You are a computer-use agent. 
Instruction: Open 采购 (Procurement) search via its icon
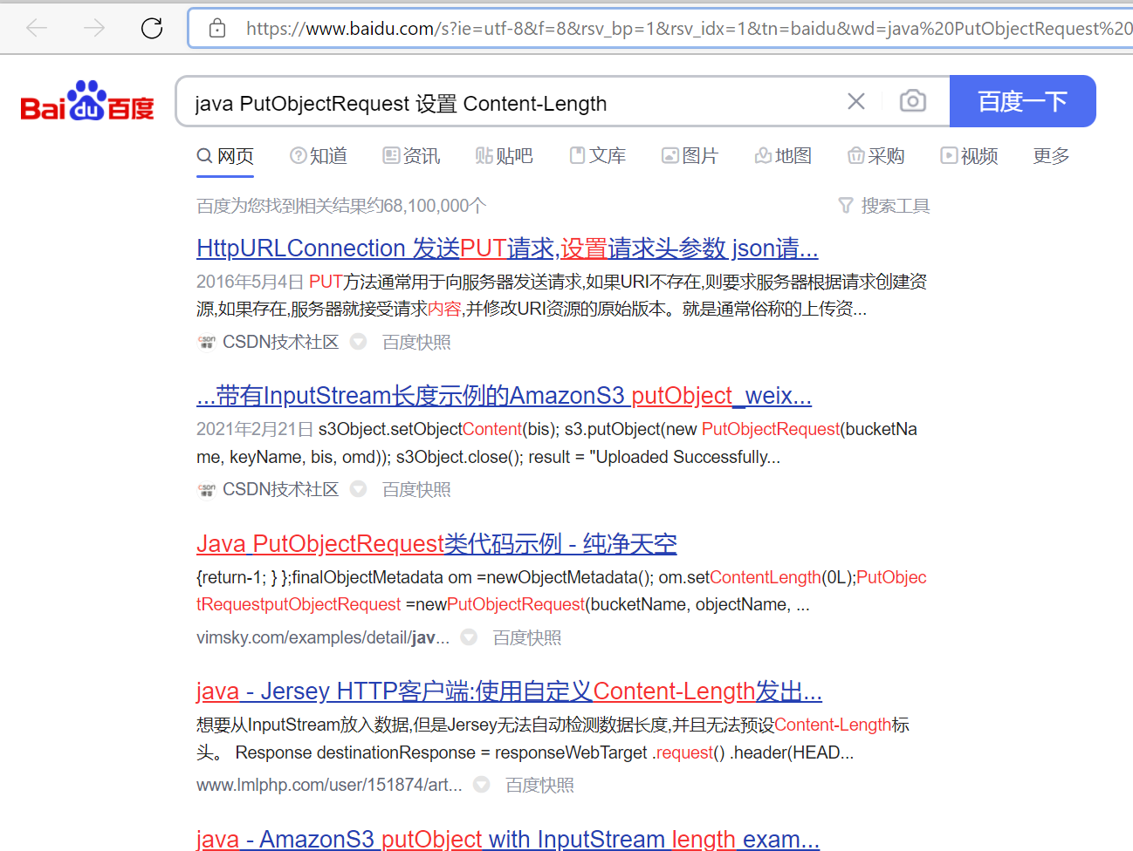point(856,155)
